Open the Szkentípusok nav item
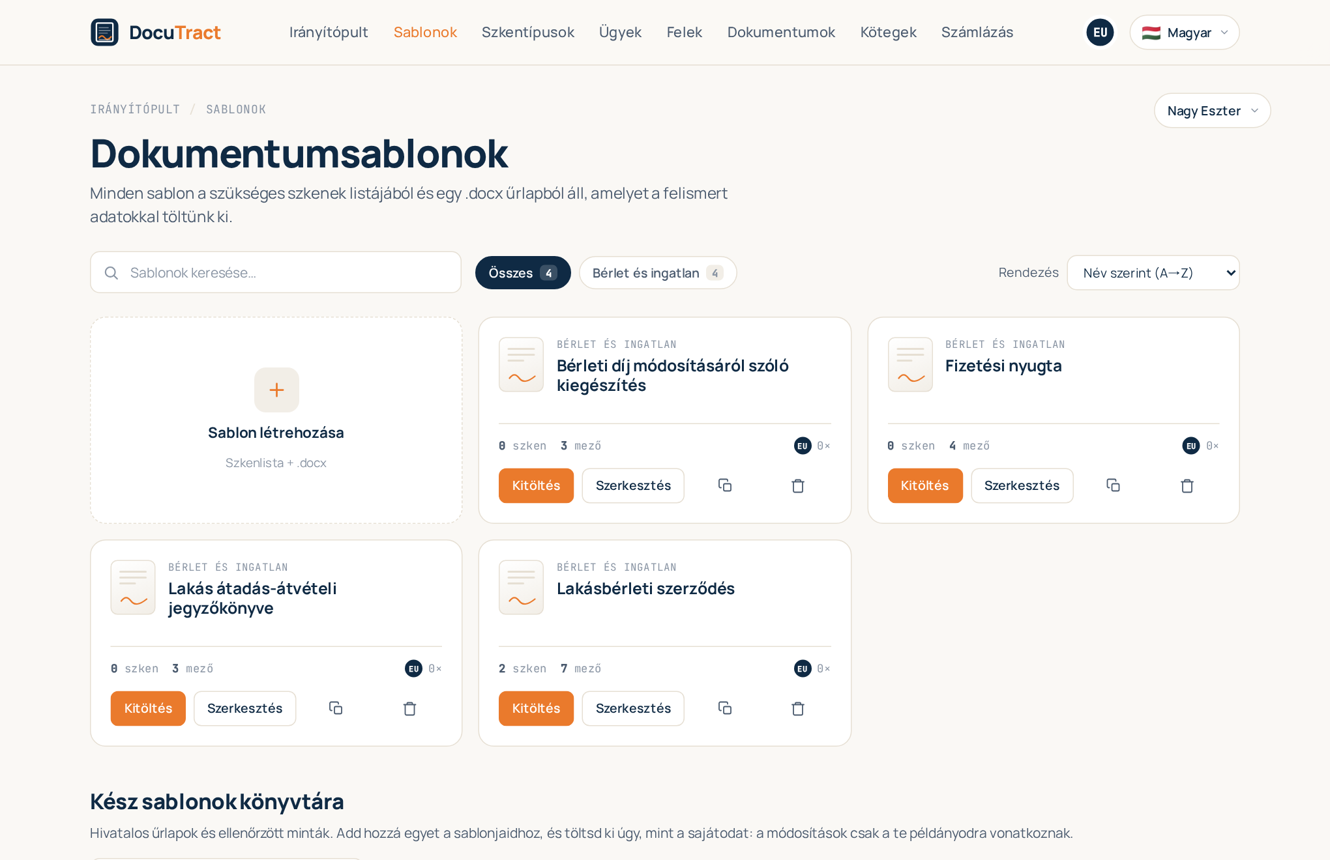 (x=528, y=32)
